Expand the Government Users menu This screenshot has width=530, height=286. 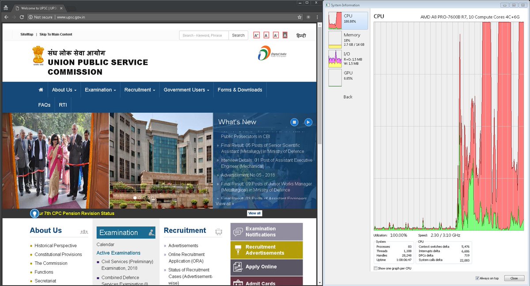(186, 89)
